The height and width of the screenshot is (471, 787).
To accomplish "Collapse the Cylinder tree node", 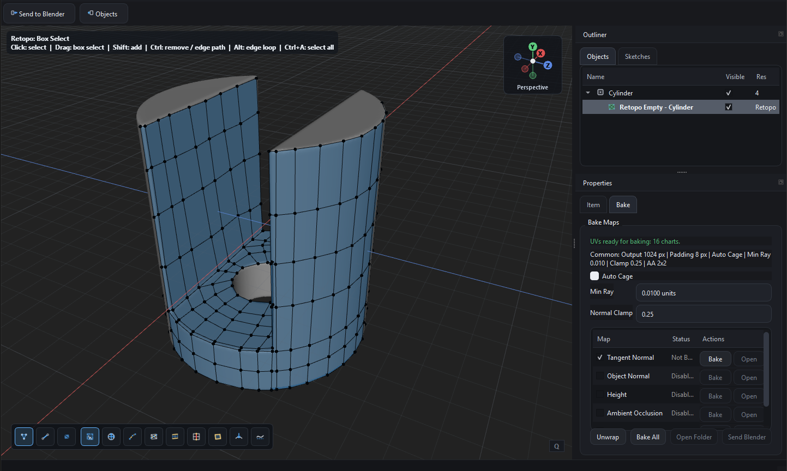I will [588, 93].
